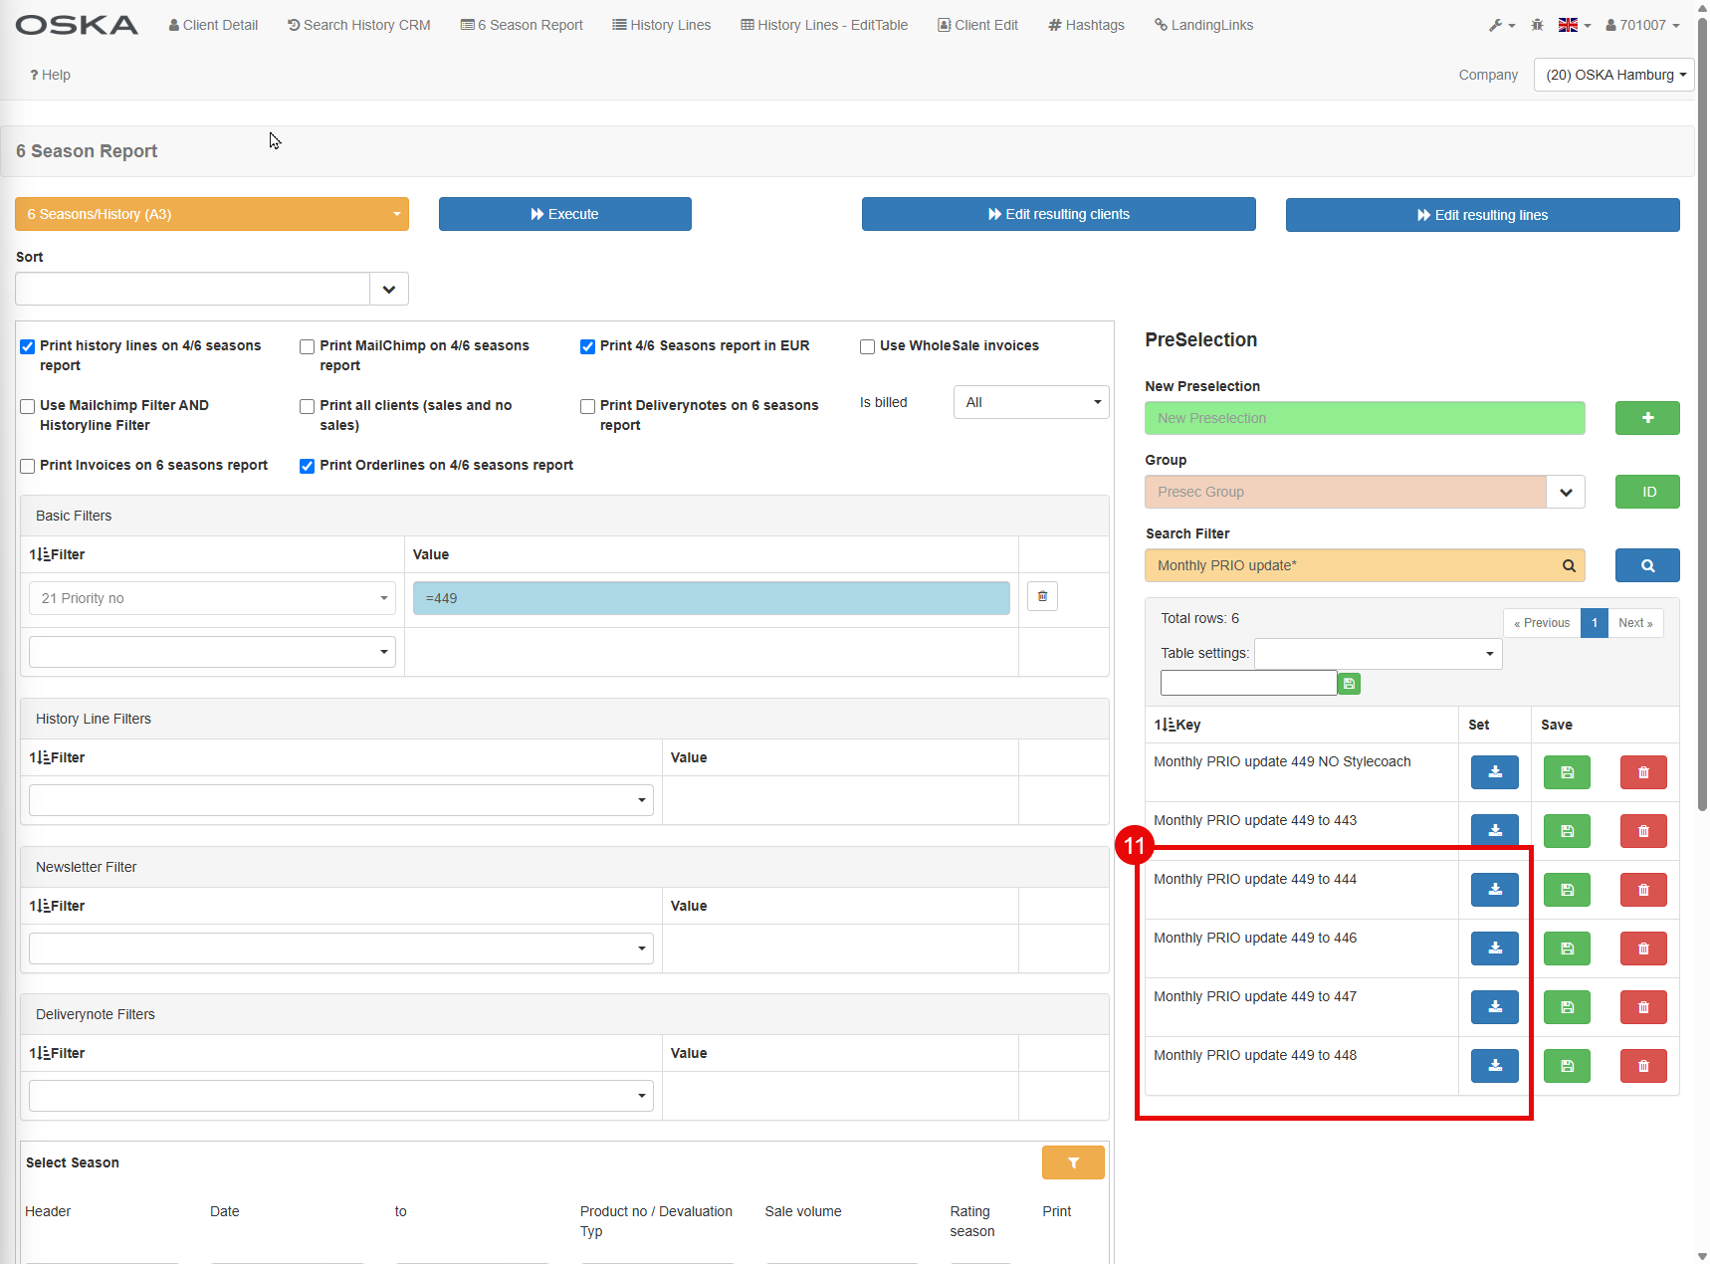Go to the Hashtags menu item

tap(1086, 25)
